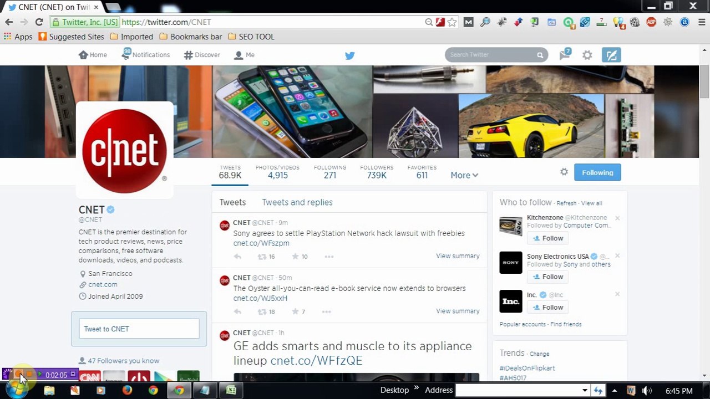Image resolution: width=710 pixels, height=399 pixels.
Task: Open more options on Oyster e-book tweet
Action: coord(327,311)
